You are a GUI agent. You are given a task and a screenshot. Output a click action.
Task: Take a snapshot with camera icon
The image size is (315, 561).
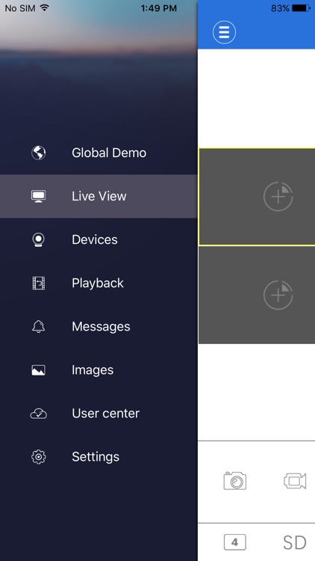point(235,480)
